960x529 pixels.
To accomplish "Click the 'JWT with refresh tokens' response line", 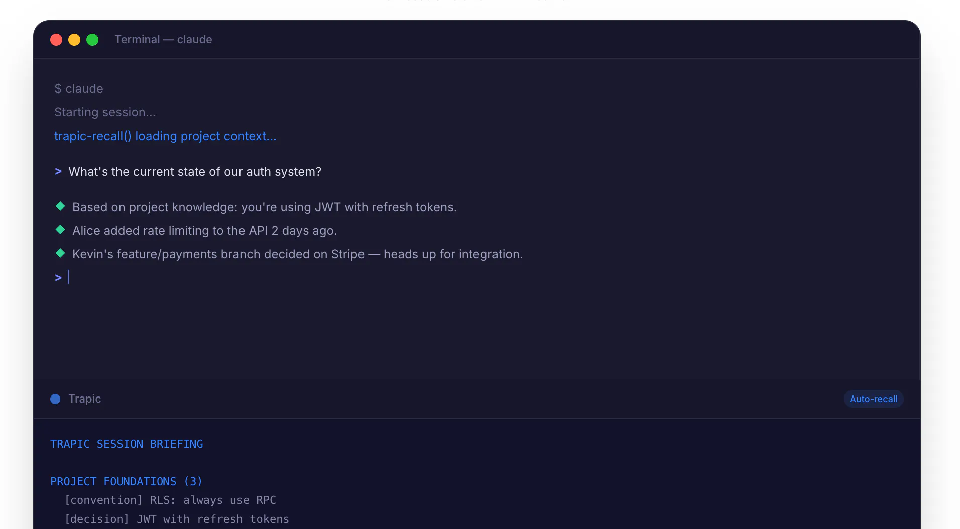I will coord(265,207).
